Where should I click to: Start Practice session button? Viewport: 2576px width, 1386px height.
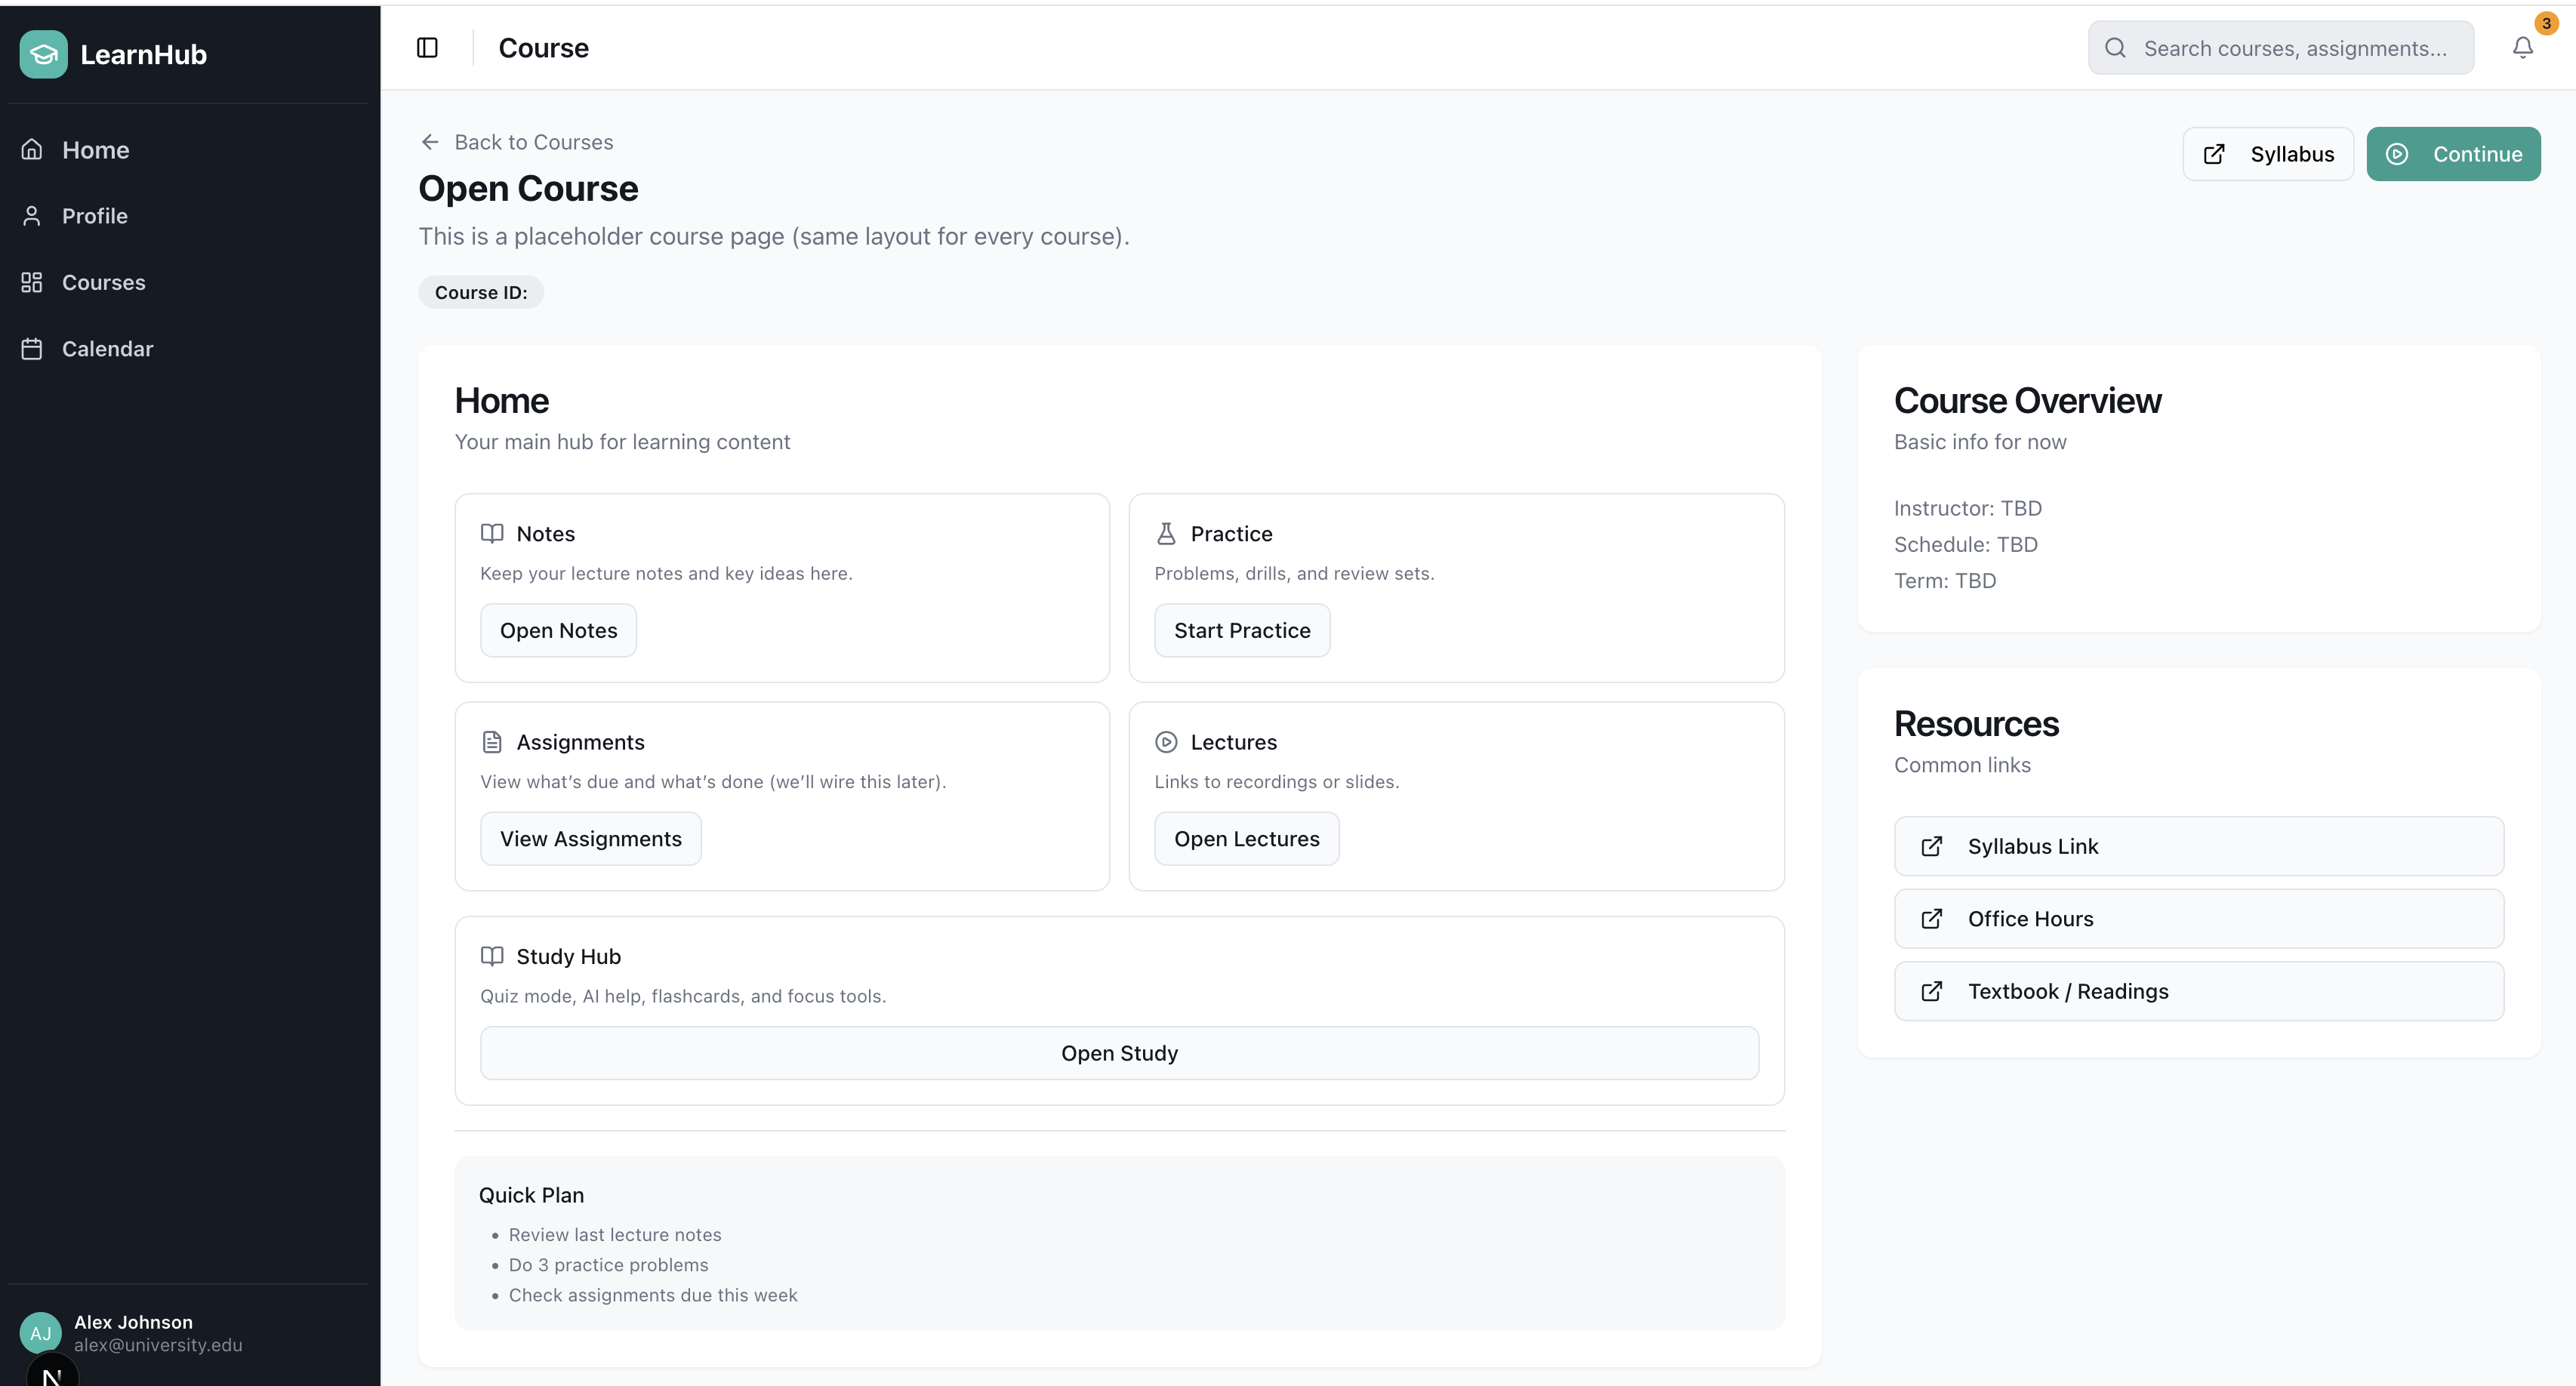[1241, 631]
